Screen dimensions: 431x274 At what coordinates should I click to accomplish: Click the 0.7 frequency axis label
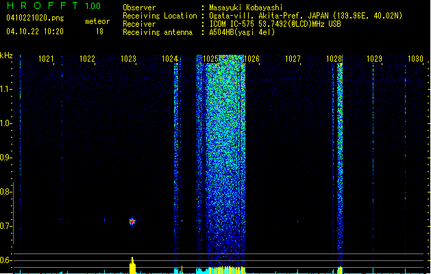[5, 226]
